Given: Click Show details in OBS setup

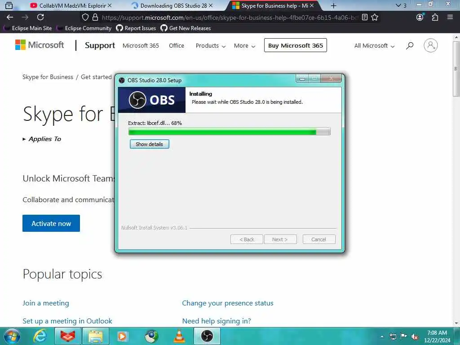Looking at the screenshot, I should (149, 144).
